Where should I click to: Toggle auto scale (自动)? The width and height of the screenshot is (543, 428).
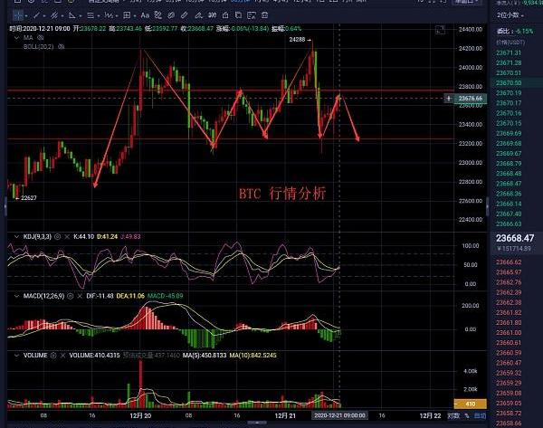479,415
